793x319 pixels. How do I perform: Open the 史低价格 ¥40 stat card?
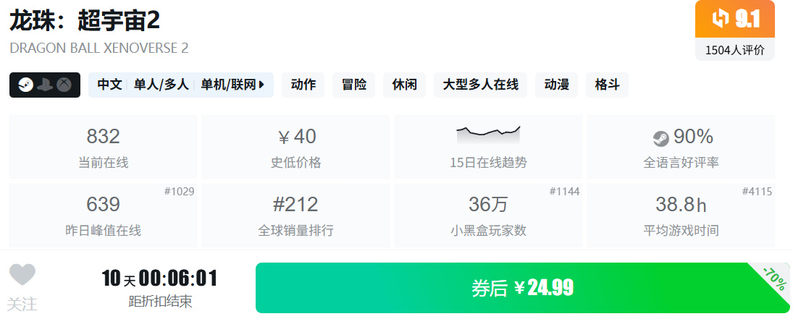(296, 147)
